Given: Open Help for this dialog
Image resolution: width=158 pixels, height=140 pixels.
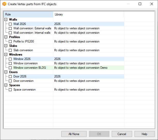Looking at the screenshot, I should pyautogui.click(x=145, y=134).
